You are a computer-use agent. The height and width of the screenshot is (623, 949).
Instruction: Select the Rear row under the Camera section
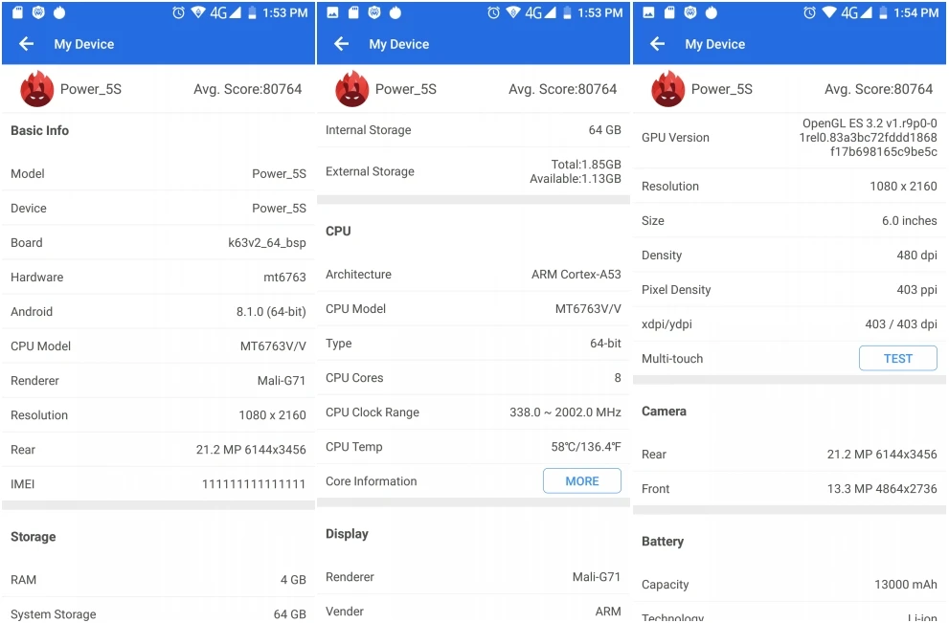tap(789, 455)
